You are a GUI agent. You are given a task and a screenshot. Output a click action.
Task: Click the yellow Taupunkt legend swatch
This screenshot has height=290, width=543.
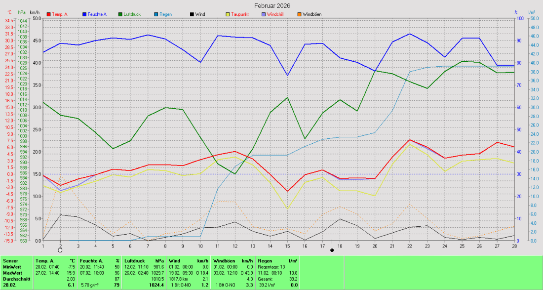coord(227,14)
